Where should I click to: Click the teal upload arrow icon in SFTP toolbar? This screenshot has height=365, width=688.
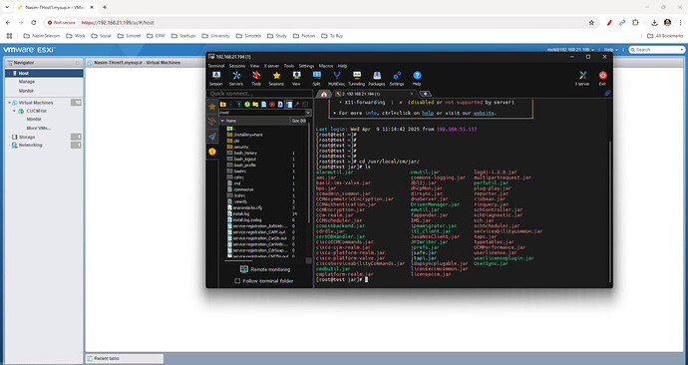[x=239, y=104]
